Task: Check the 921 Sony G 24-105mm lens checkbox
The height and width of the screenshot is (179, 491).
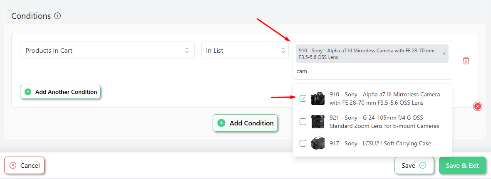Action: (303, 122)
